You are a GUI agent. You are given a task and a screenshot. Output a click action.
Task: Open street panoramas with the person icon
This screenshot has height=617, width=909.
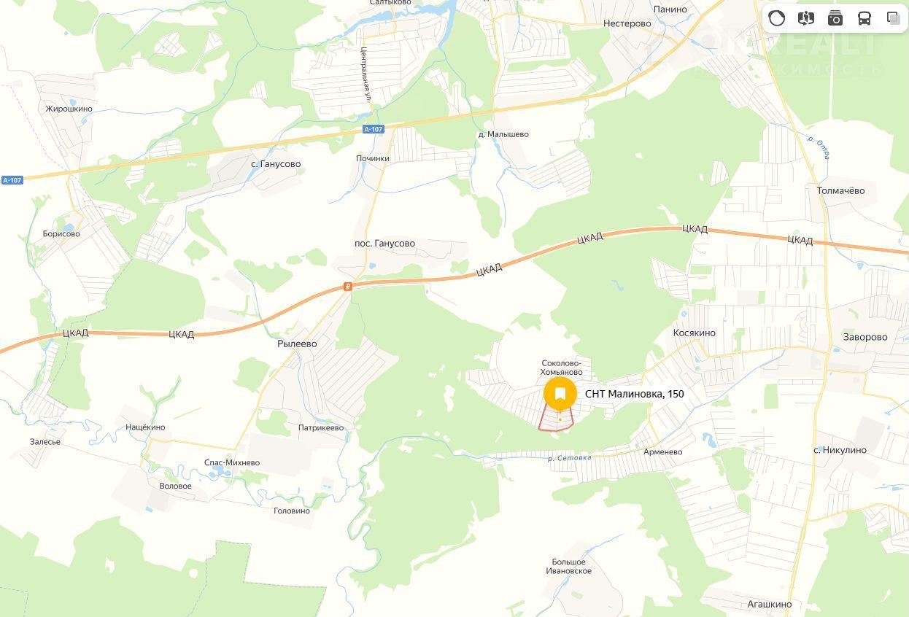[806, 18]
